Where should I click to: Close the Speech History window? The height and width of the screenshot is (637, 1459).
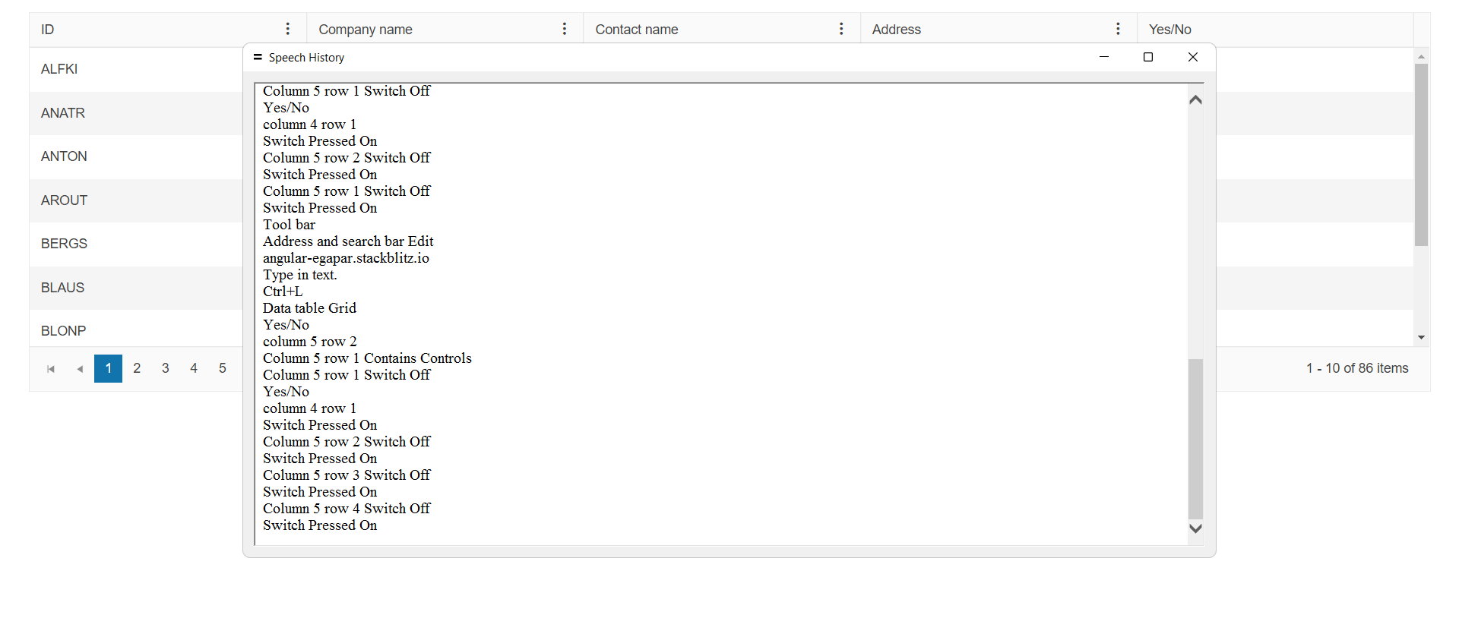pos(1192,57)
